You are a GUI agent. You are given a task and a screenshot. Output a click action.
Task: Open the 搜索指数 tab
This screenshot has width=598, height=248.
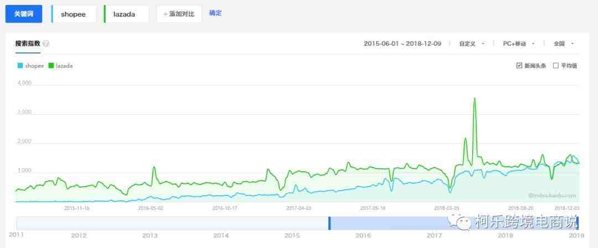coord(28,44)
